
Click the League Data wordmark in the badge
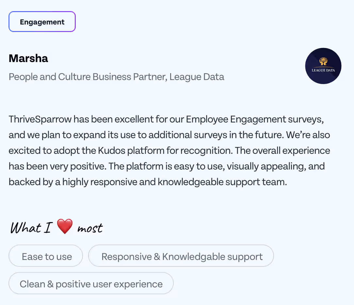tap(323, 70)
